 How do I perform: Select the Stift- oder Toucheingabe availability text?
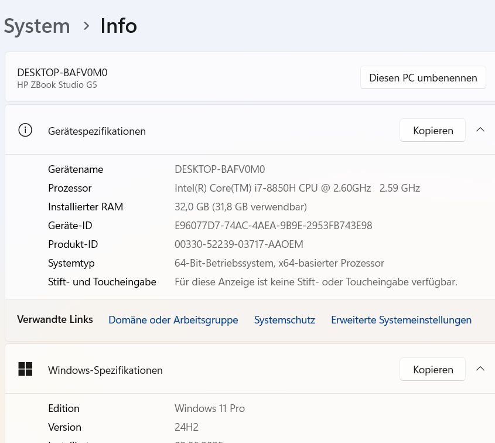(316, 282)
